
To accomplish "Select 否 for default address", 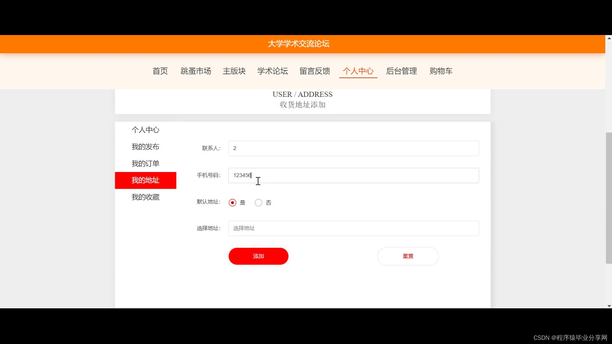I will click(x=259, y=203).
